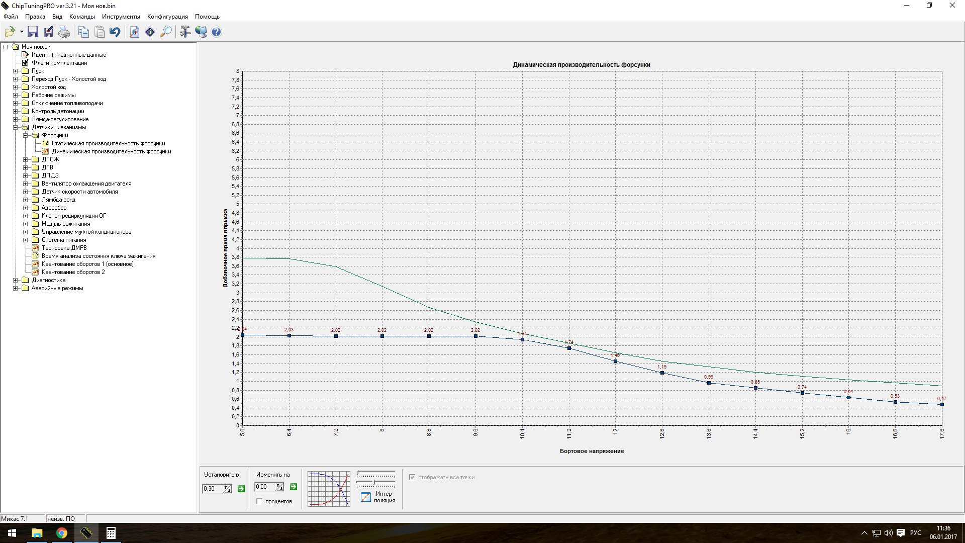The height and width of the screenshot is (543, 965).
Task: Click the volume icon in system tray
Action: (x=888, y=533)
